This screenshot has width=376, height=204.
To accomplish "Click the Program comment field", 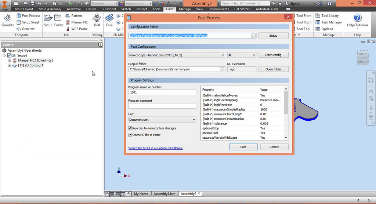I will 162,106.
